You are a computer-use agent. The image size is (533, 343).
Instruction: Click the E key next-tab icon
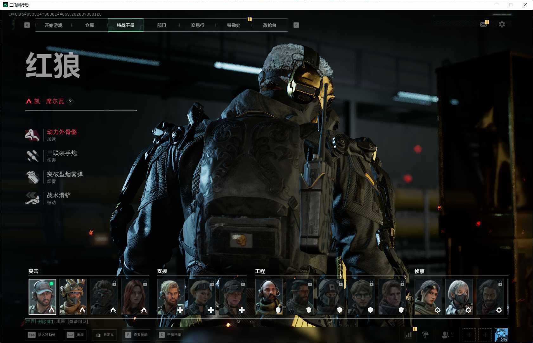296,25
